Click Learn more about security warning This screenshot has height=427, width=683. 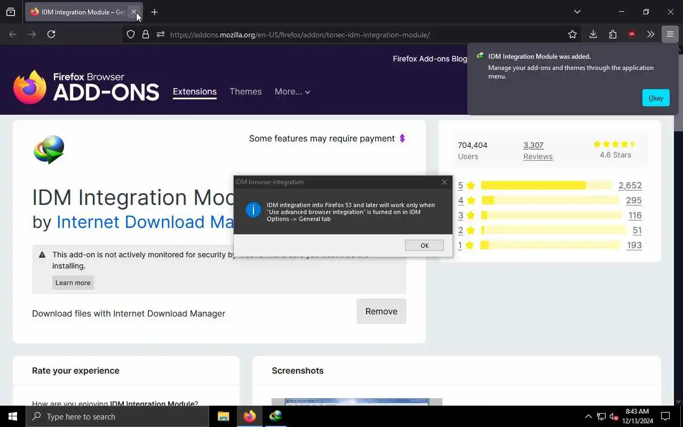pos(73,282)
